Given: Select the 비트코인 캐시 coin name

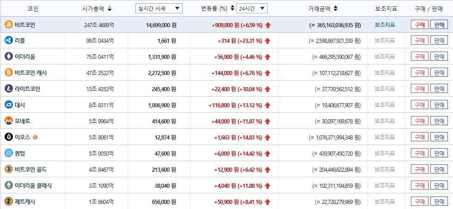Looking at the screenshot, I should (x=31, y=73).
